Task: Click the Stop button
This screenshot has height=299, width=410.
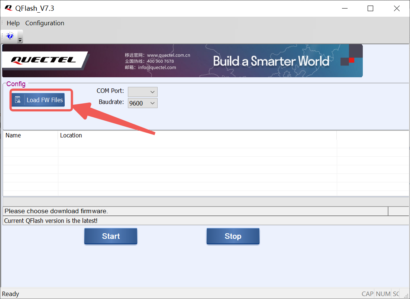Action: [x=233, y=236]
